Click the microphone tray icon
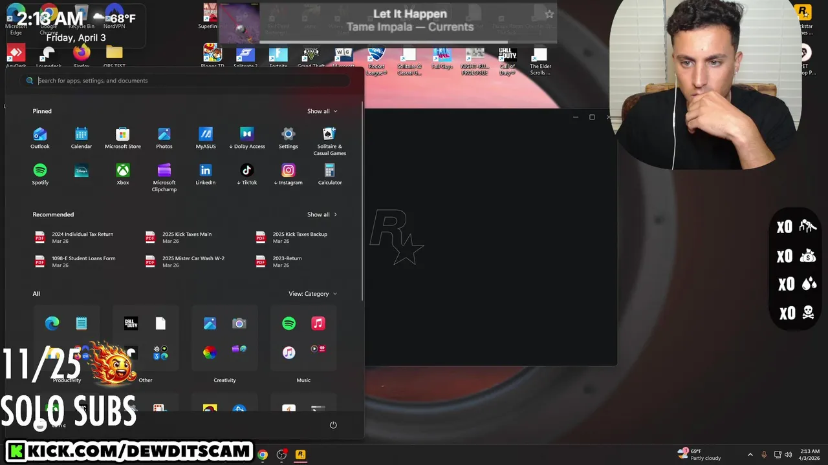 click(764, 455)
